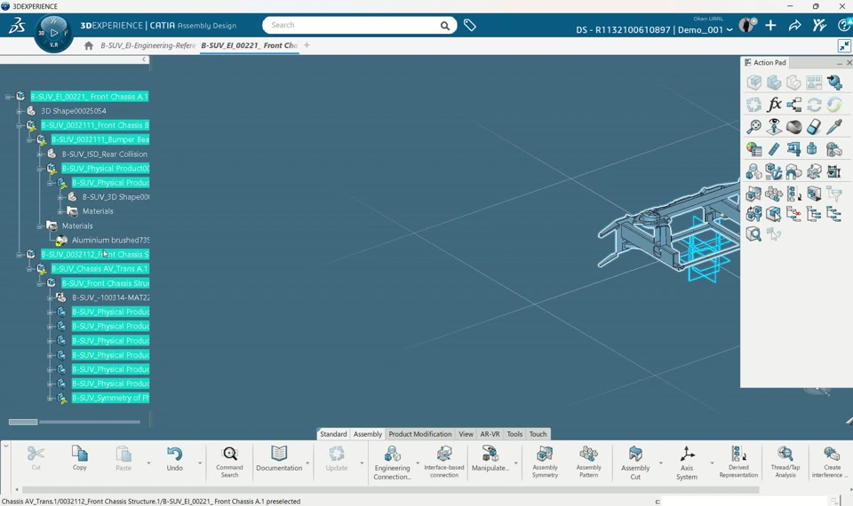Open the user profile avatar
This screenshot has width=853, height=506.
[x=747, y=25]
